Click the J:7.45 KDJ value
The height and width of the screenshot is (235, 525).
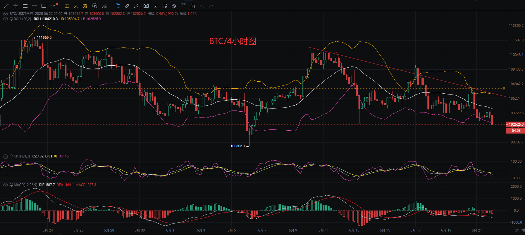[x=64, y=156]
